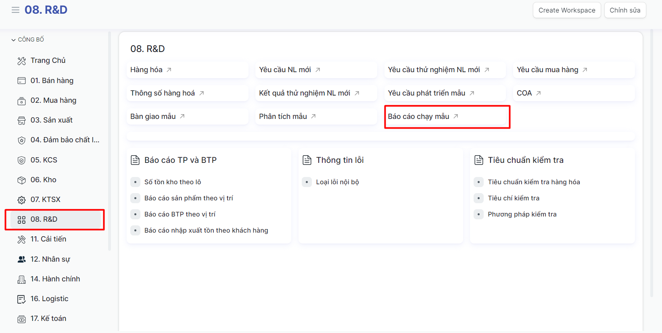Collapse the CÔNG BỐ sidebar section
The width and height of the screenshot is (662, 333).
(x=27, y=40)
